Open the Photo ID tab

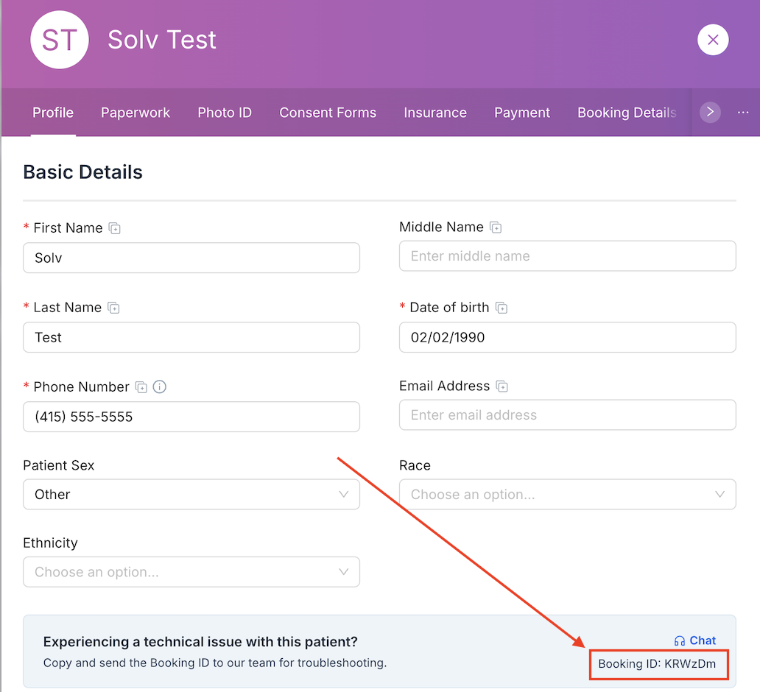(x=225, y=113)
